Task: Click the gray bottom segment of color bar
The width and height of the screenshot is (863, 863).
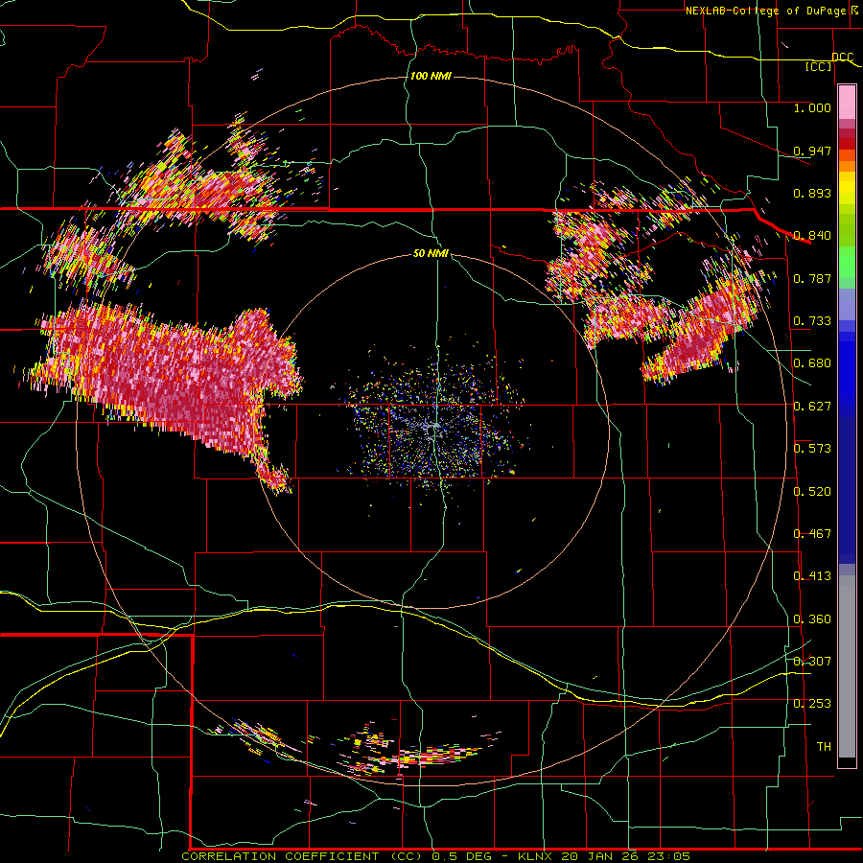Action: (847, 666)
